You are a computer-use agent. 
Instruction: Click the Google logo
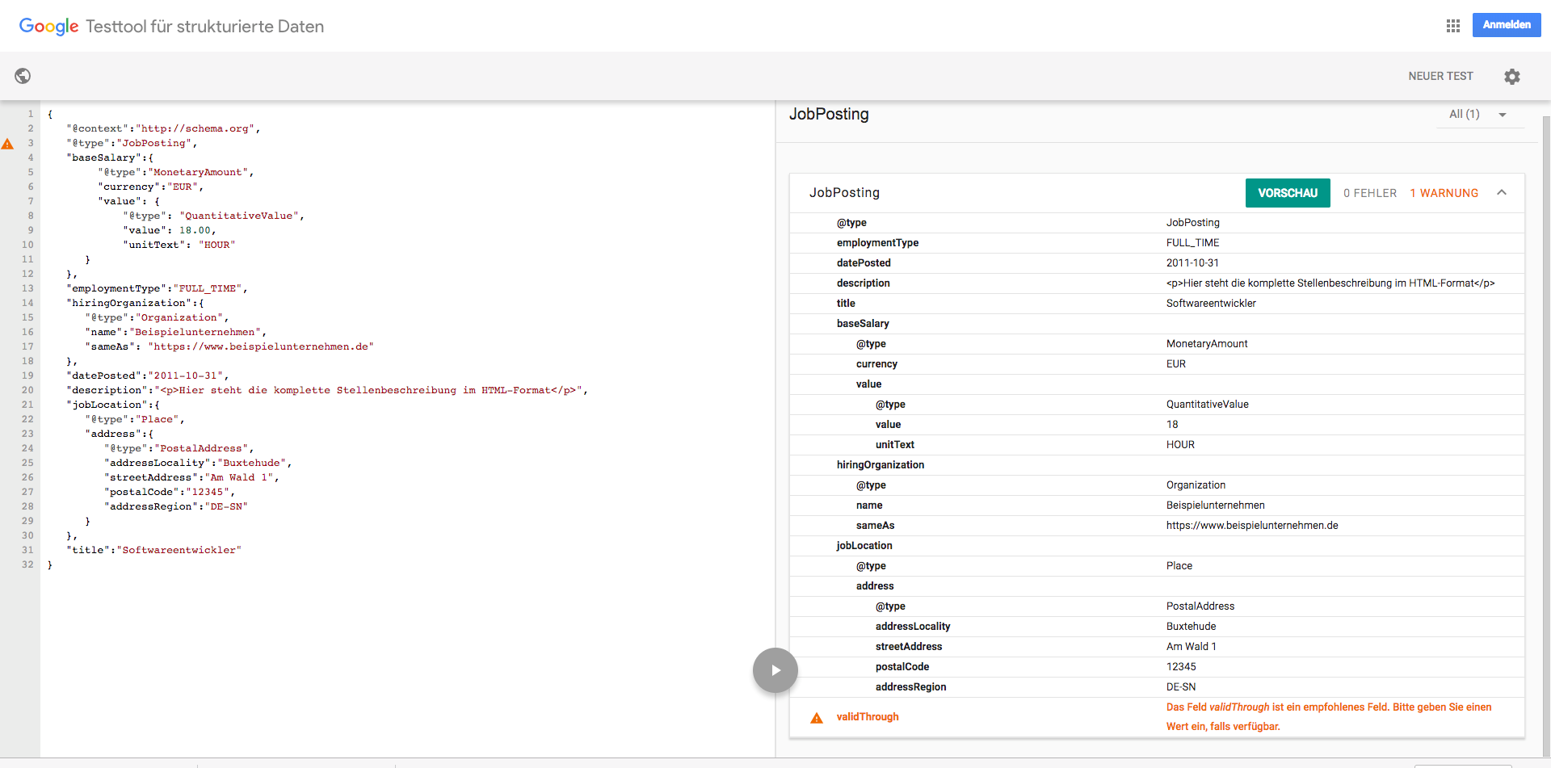tap(48, 26)
